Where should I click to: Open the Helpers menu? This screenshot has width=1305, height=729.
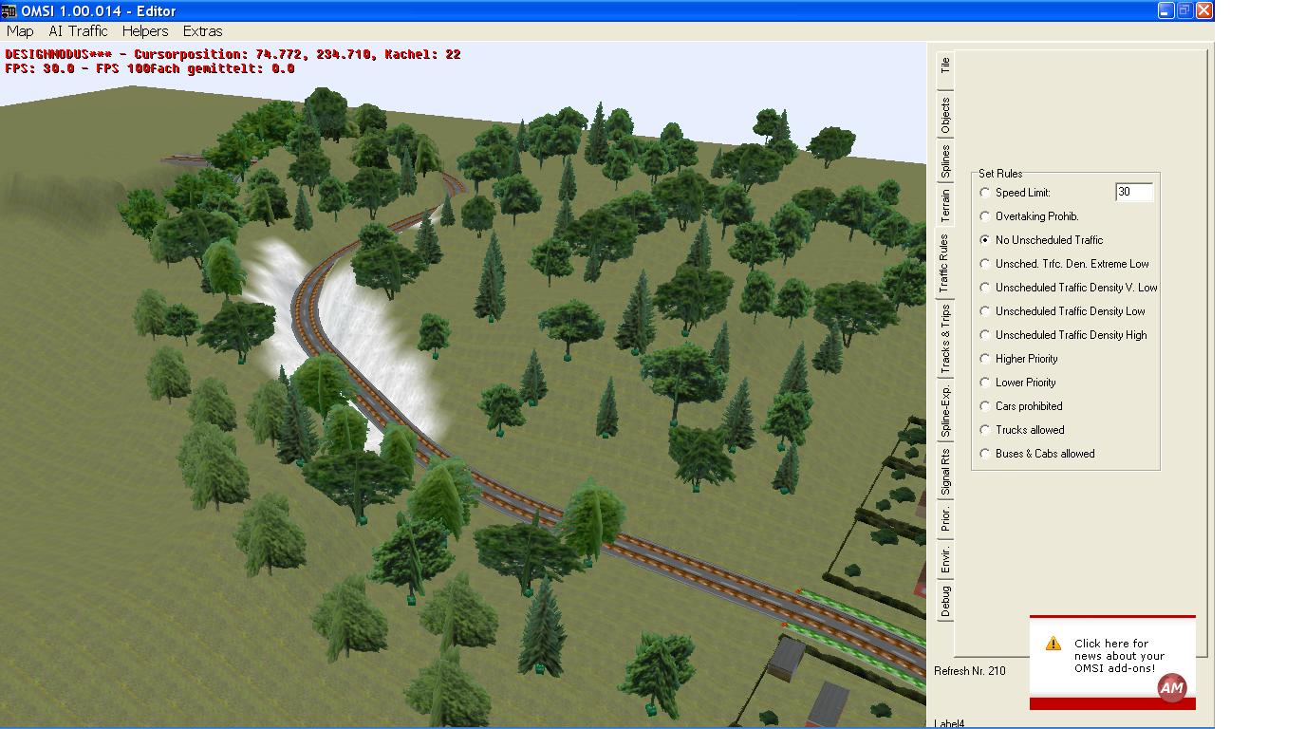[145, 31]
